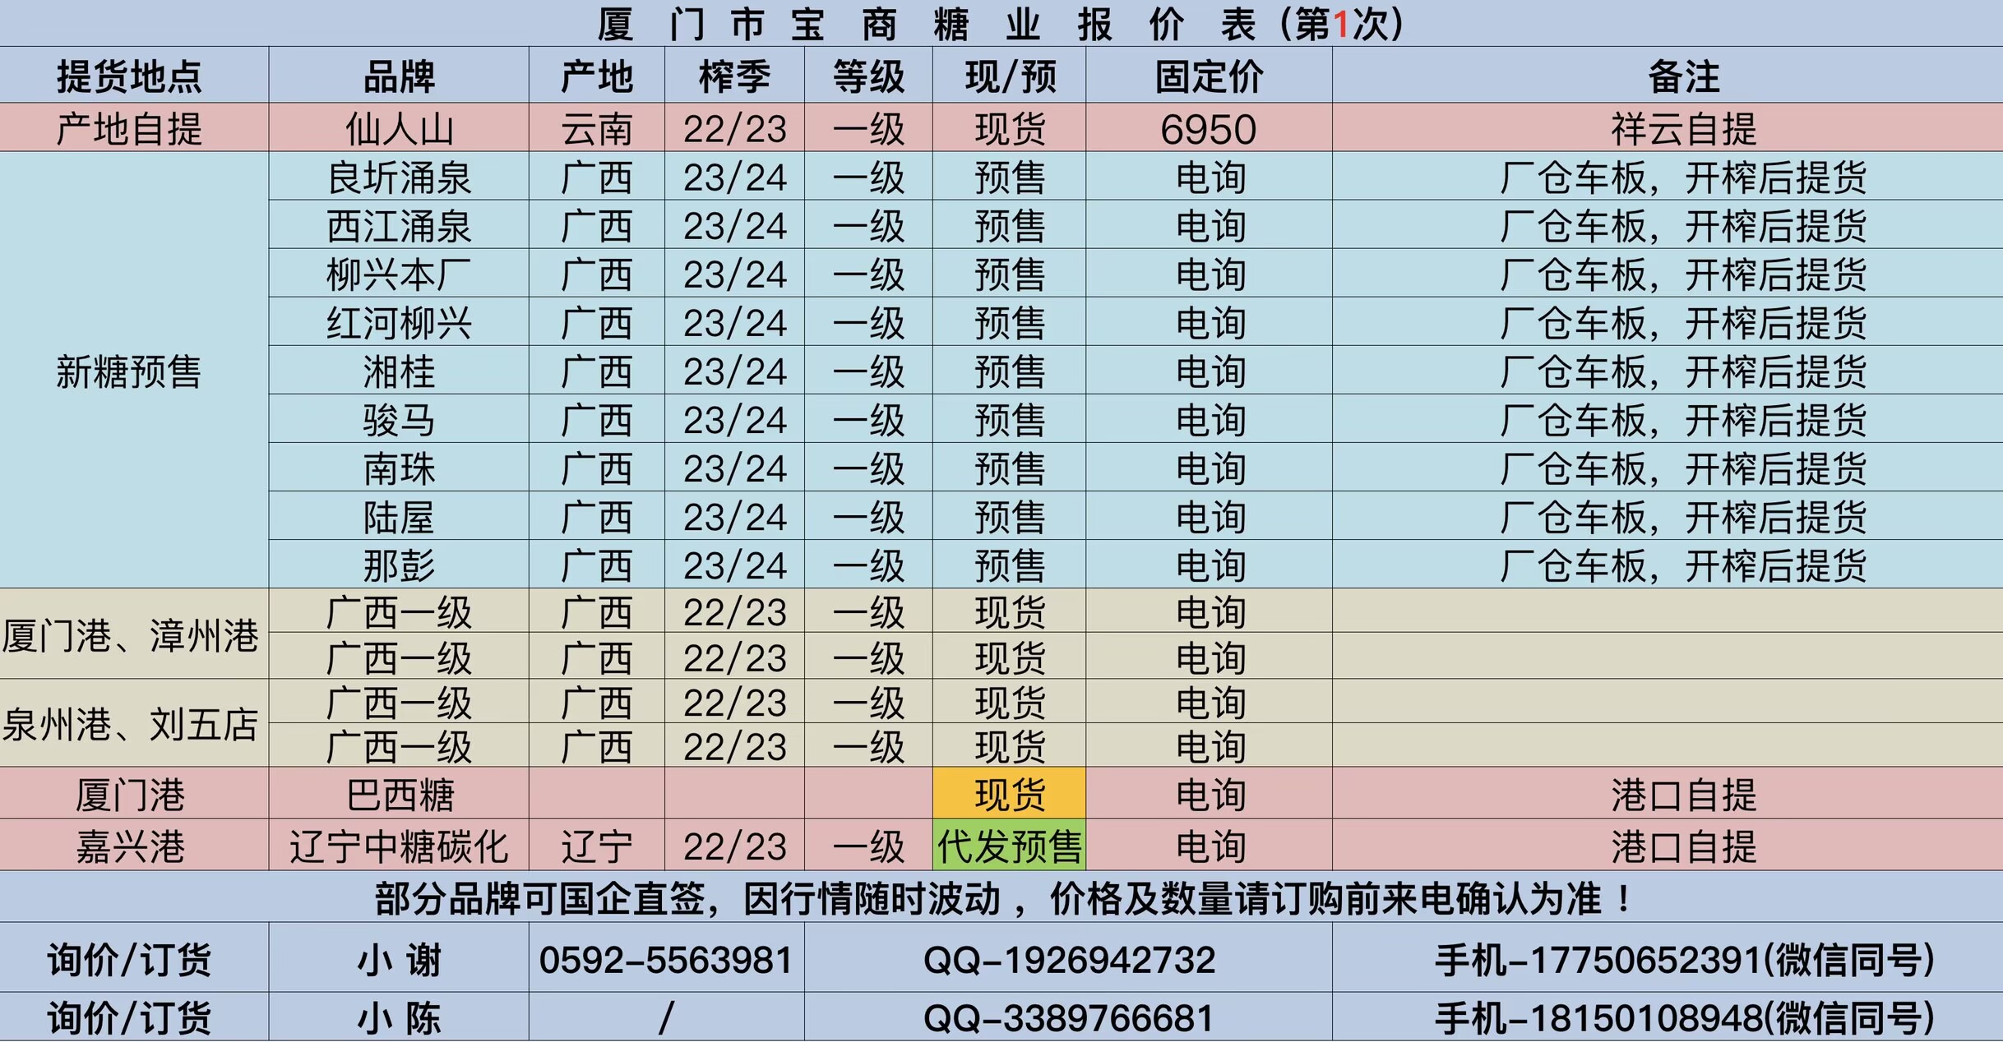
Task: Click the 厦门港、漳州港 pickup location cell
Action: pos(130,635)
